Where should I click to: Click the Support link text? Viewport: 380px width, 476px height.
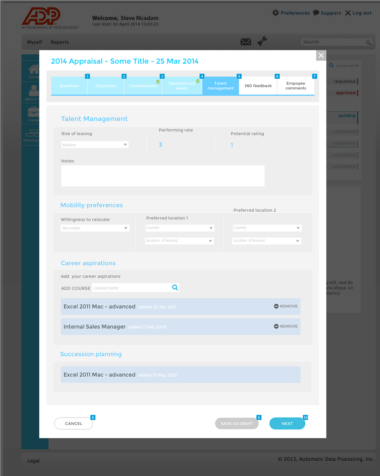pyautogui.click(x=331, y=13)
